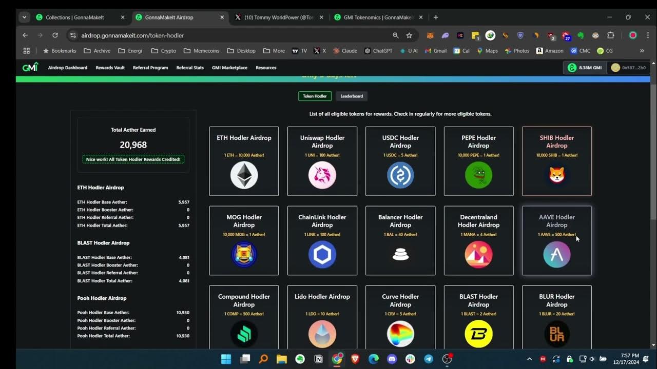Viewport: 657px width, 369px height.
Task: Open the Gmail bookmark
Action: point(436,51)
